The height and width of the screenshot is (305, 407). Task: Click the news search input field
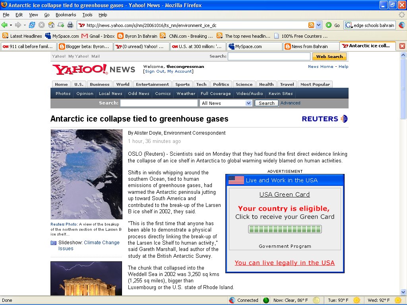tap(159, 103)
